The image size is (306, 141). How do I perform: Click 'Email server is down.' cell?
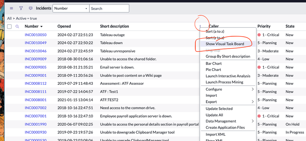pos(117,67)
